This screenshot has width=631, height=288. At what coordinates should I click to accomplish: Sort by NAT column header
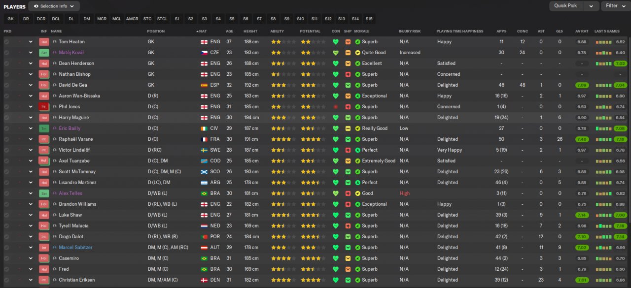[203, 32]
